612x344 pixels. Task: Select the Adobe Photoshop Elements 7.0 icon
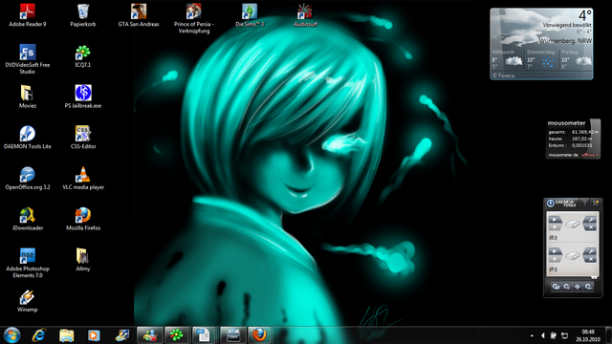[x=28, y=263]
